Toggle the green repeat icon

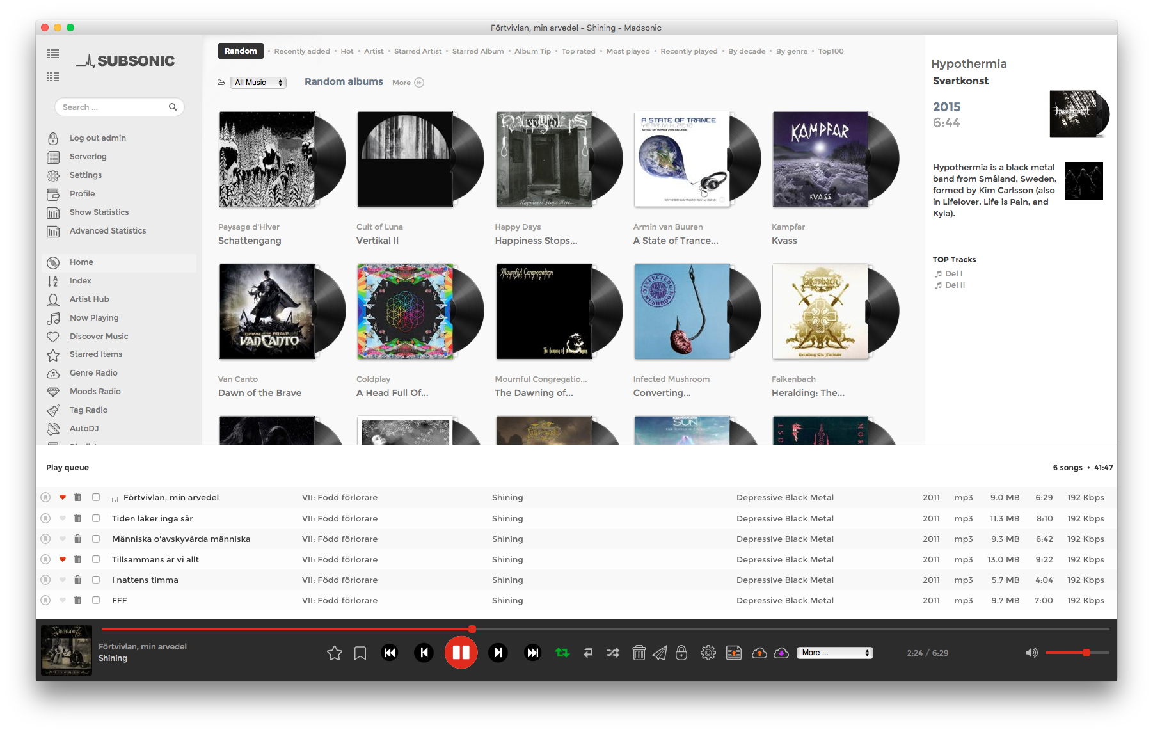(562, 653)
